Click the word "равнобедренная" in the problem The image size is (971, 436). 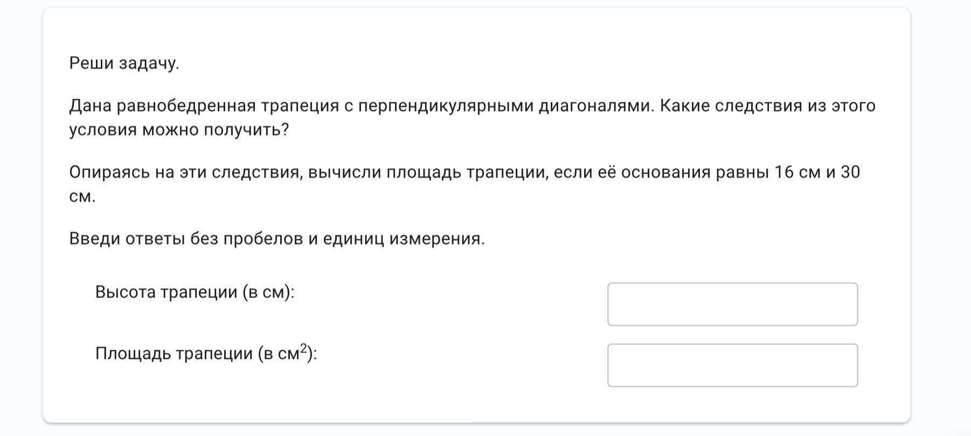pyautogui.click(x=186, y=106)
